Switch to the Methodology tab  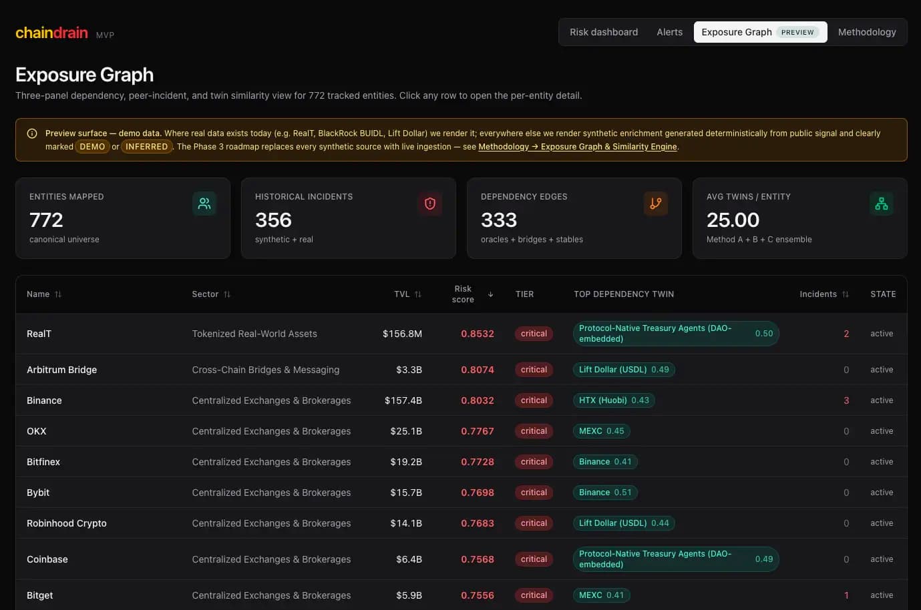click(x=867, y=32)
